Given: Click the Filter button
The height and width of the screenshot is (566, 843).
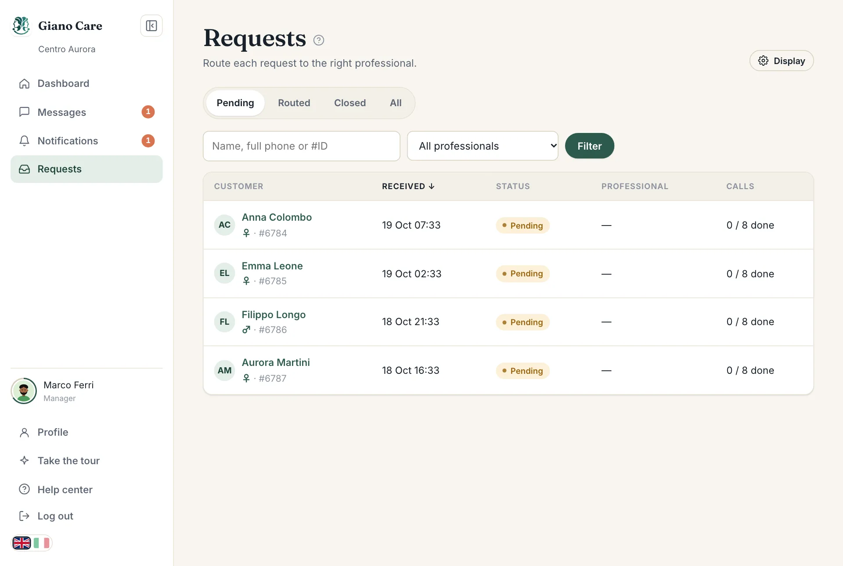Looking at the screenshot, I should point(589,146).
